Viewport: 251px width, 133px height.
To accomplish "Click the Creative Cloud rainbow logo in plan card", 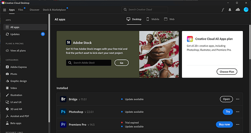I will click(190, 39).
